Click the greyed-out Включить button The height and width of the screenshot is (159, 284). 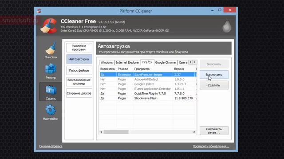[x=214, y=64]
